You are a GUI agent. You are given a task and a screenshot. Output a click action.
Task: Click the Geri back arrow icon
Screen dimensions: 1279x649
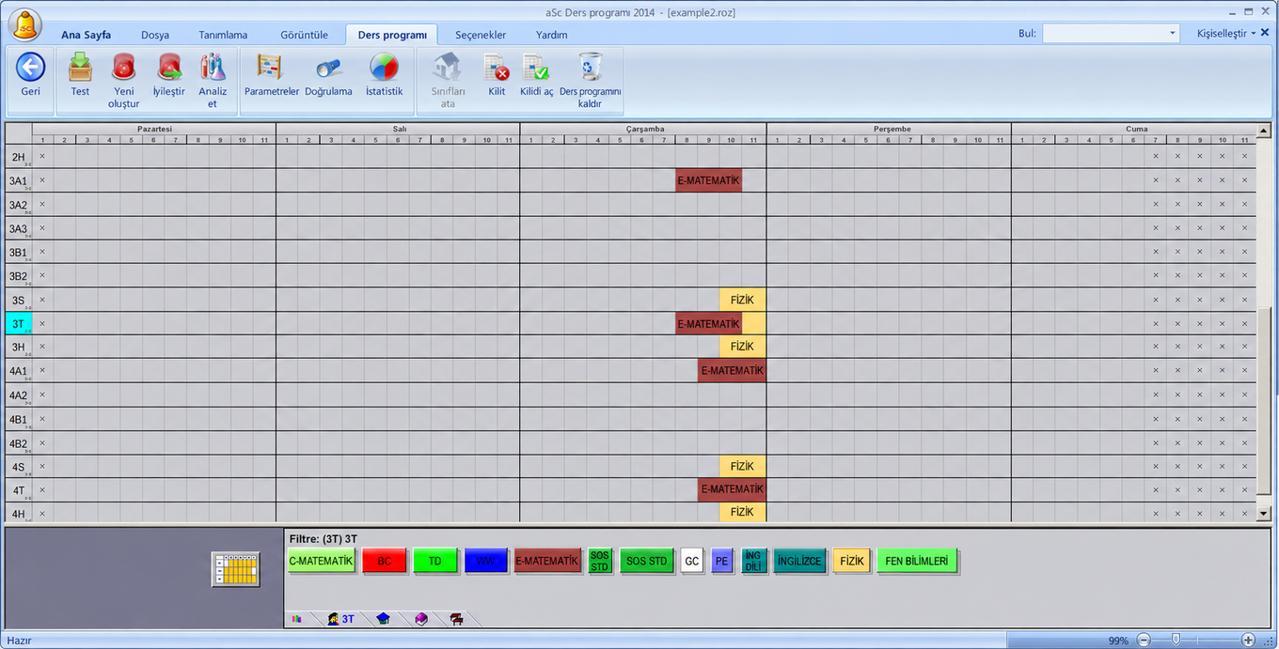click(31, 68)
